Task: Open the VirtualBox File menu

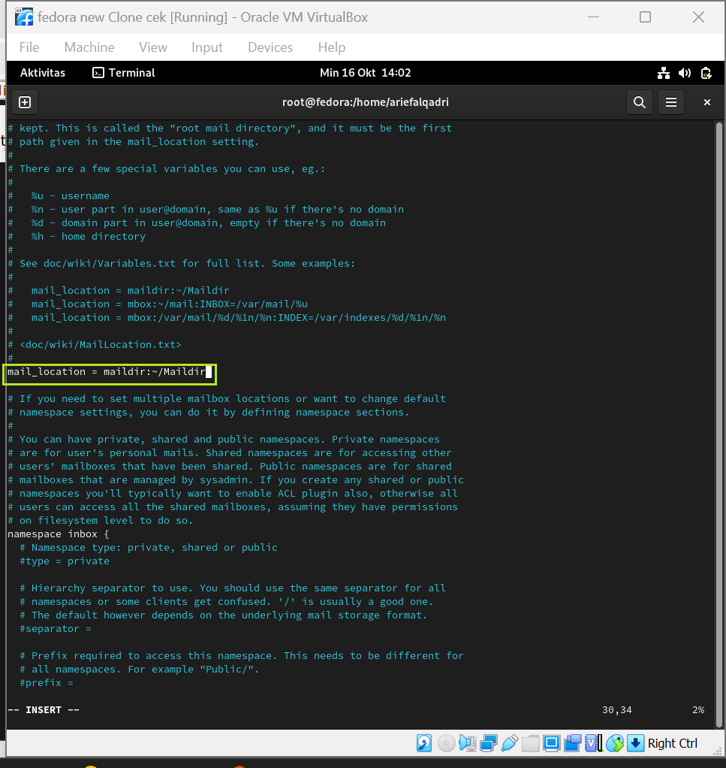Action: (x=29, y=47)
